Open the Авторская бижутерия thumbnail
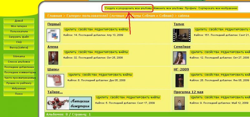This screenshot has height=117, width=250. pyautogui.click(x=69, y=103)
